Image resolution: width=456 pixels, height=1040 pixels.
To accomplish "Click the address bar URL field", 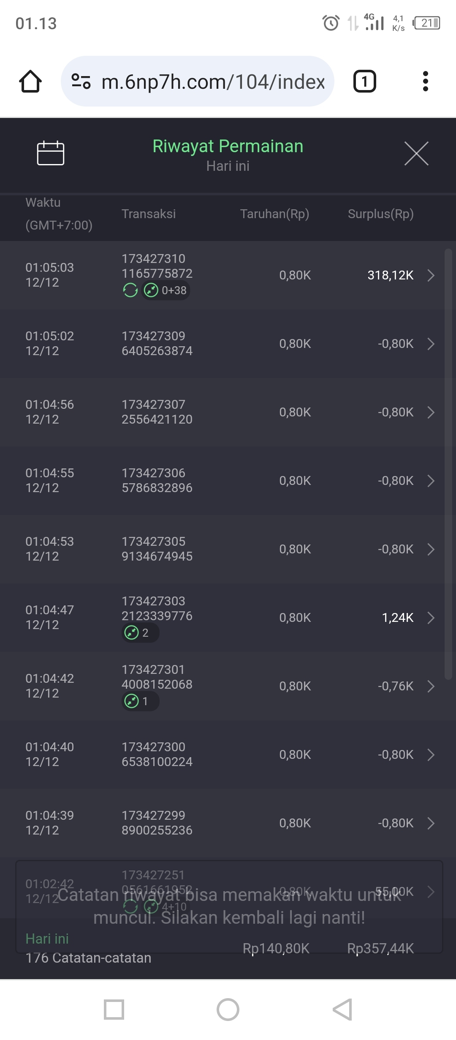I will click(213, 82).
